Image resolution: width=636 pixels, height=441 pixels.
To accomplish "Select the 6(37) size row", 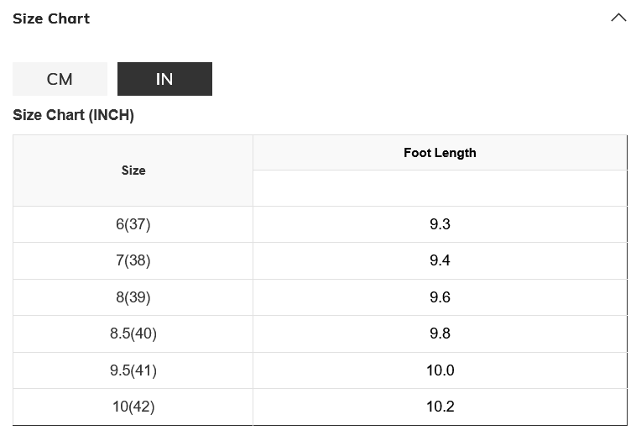I will tap(133, 224).
